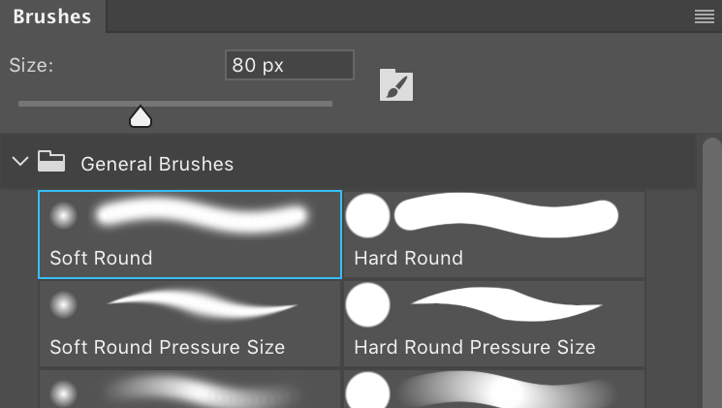This screenshot has height=408, width=722.
Task: Click the brush Size slider handle
Action: click(141, 116)
